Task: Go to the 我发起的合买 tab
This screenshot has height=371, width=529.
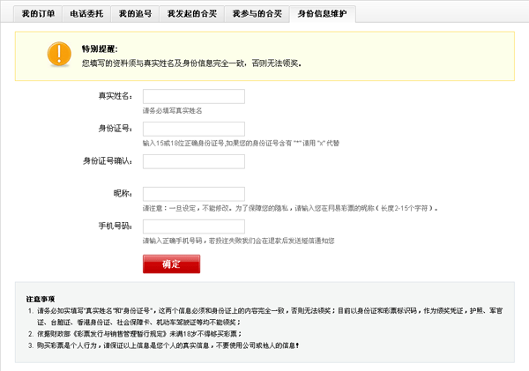Action: tap(190, 15)
